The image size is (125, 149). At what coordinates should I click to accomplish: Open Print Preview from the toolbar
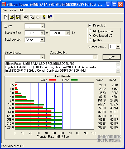click(x=32, y=17)
